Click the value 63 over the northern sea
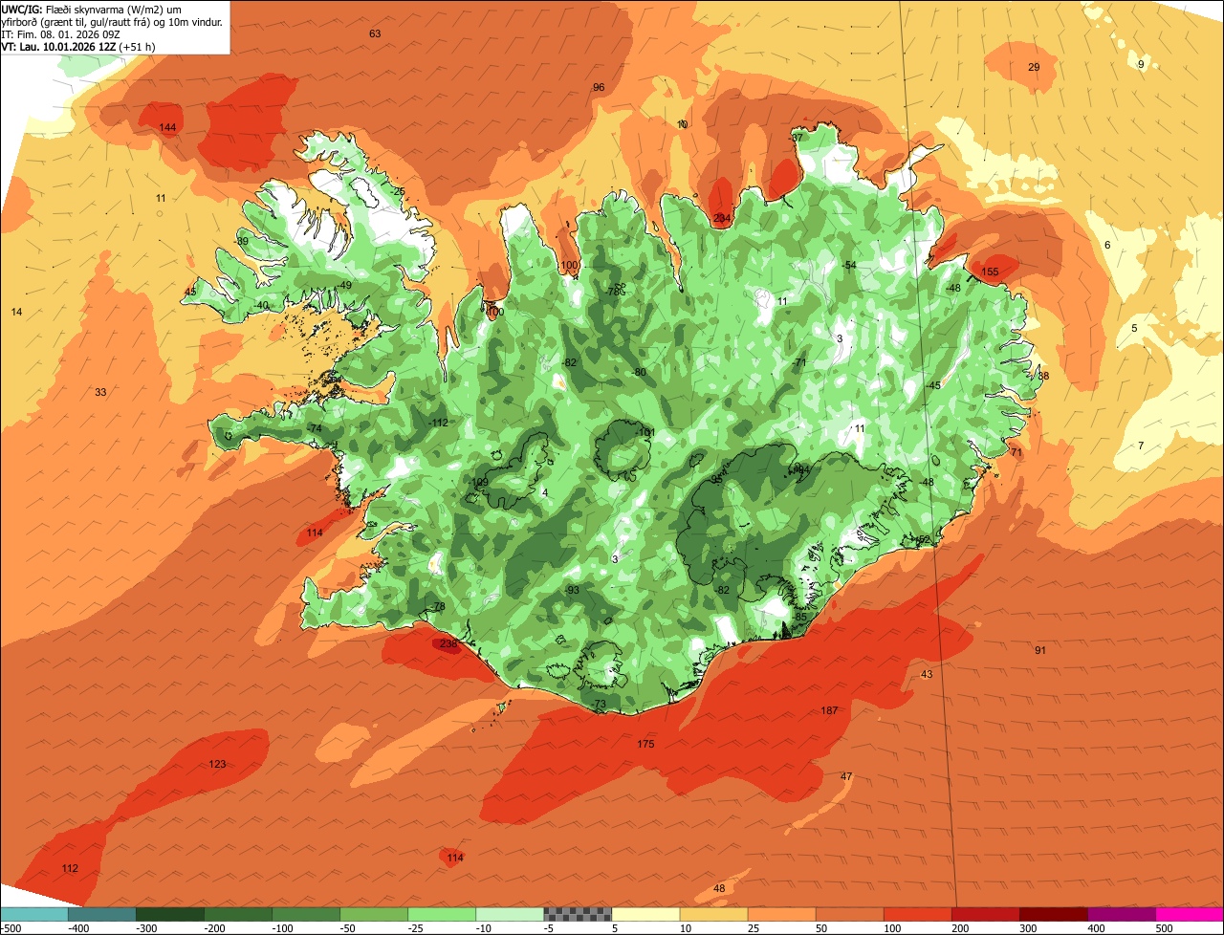The image size is (1224, 935). coord(375,33)
